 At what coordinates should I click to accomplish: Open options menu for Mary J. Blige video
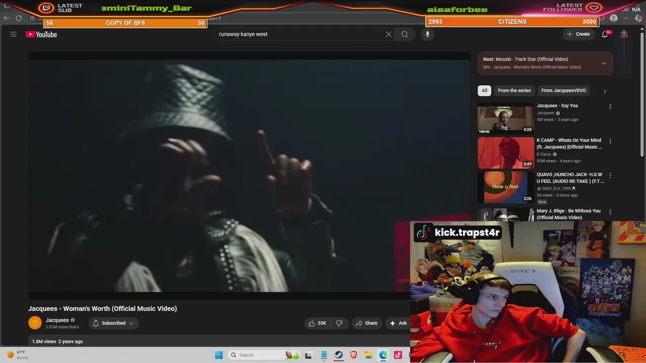click(610, 212)
